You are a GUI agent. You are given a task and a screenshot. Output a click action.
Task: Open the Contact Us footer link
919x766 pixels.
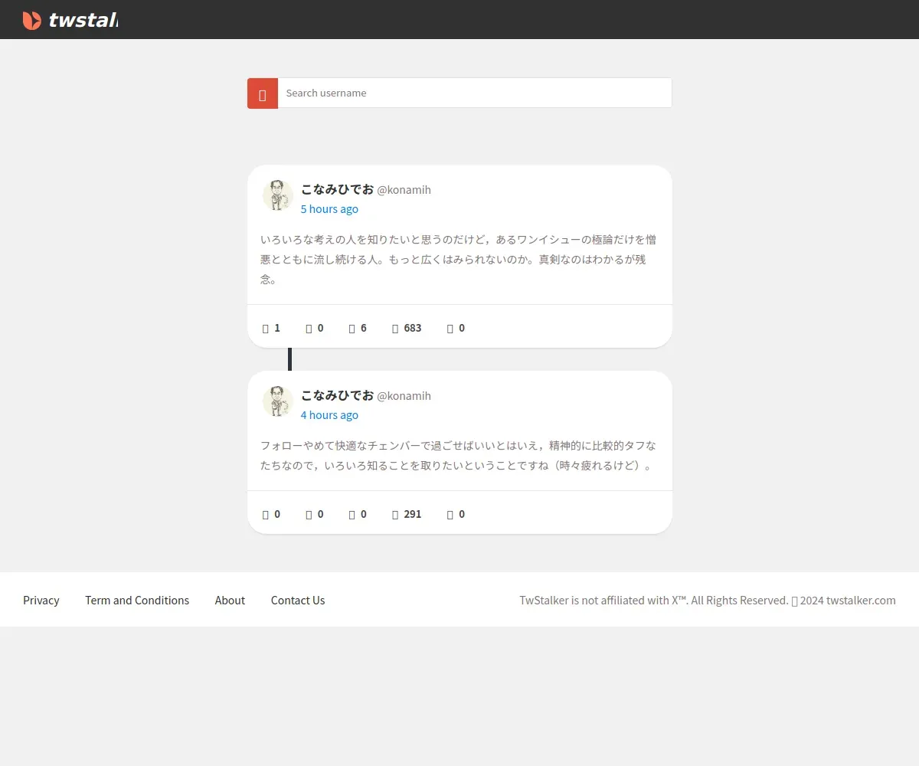(298, 601)
